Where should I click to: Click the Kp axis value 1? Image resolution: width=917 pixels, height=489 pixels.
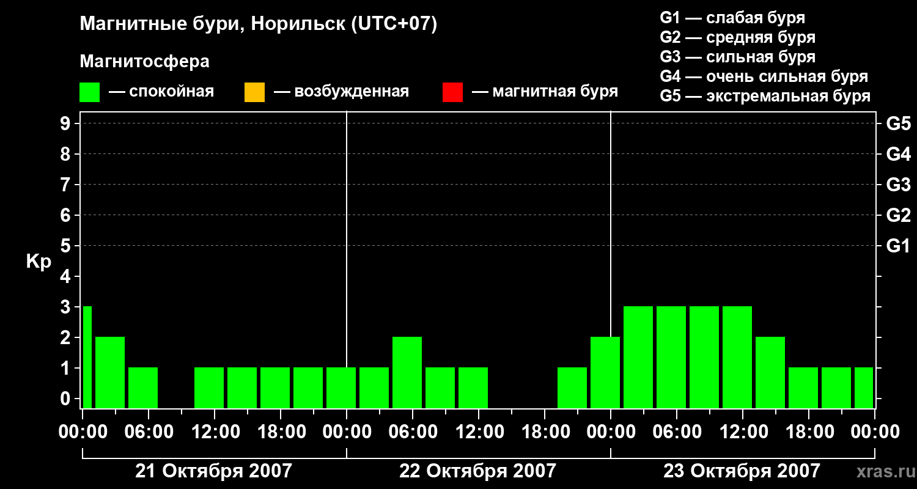(x=66, y=369)
